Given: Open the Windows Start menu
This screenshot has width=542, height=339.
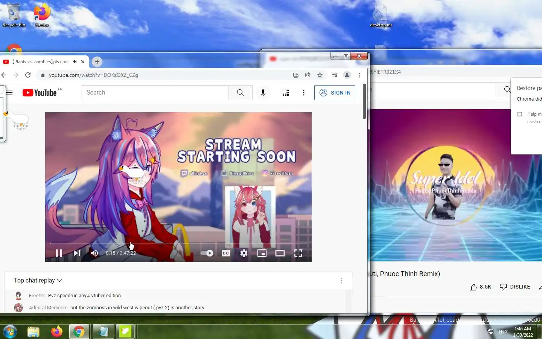Looking at the screenshot, I should click(x=10, y=331).
